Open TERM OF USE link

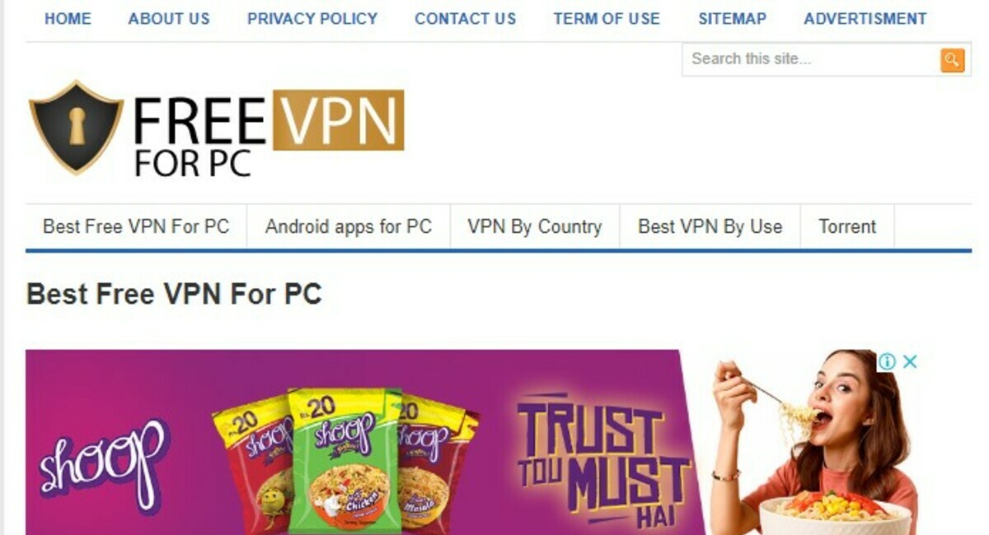pos(607,18)
